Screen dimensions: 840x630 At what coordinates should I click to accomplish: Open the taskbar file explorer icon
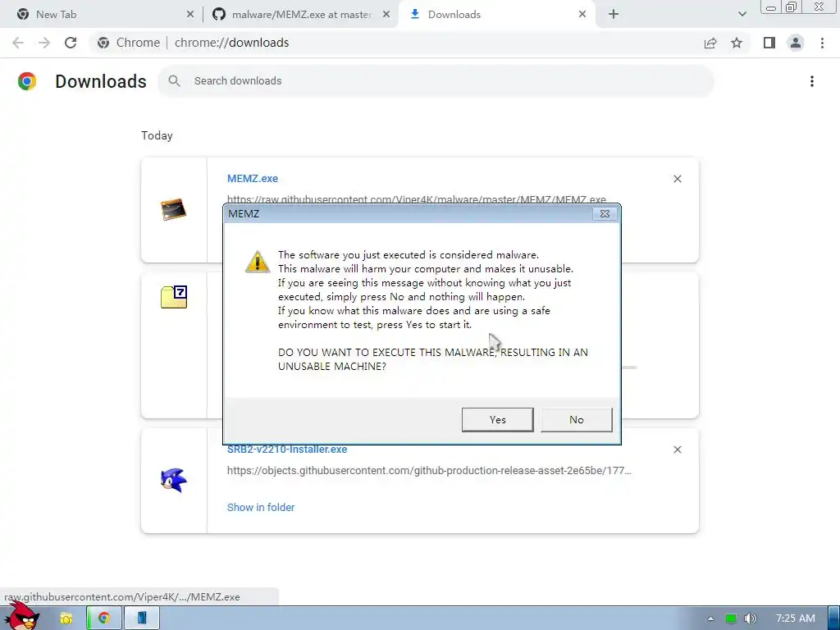[x=66, y=619]
